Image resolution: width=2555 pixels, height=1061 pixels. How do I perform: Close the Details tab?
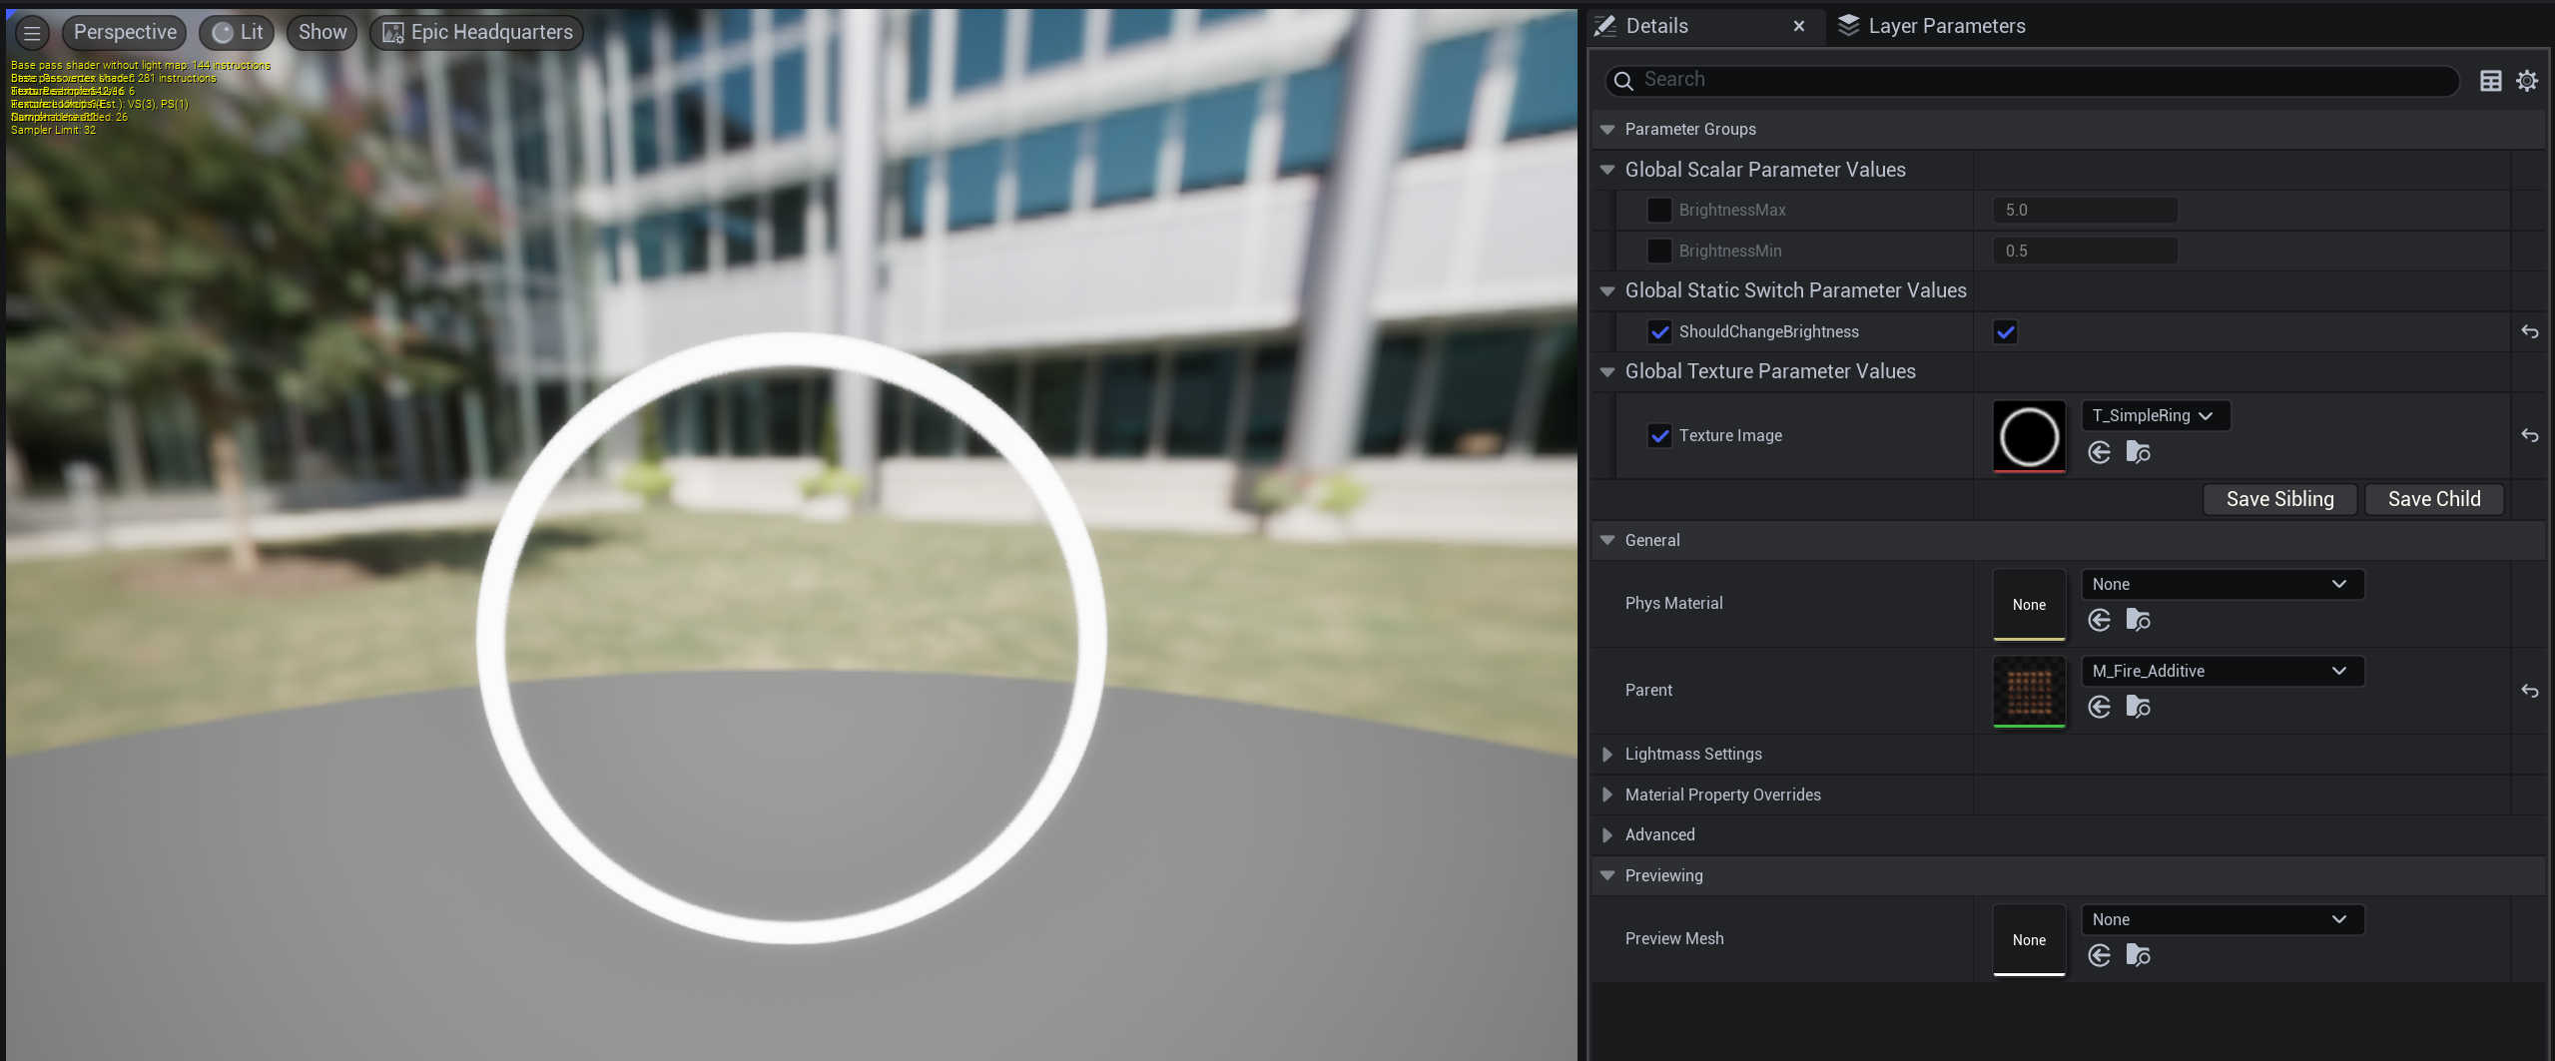point(1799,26)
